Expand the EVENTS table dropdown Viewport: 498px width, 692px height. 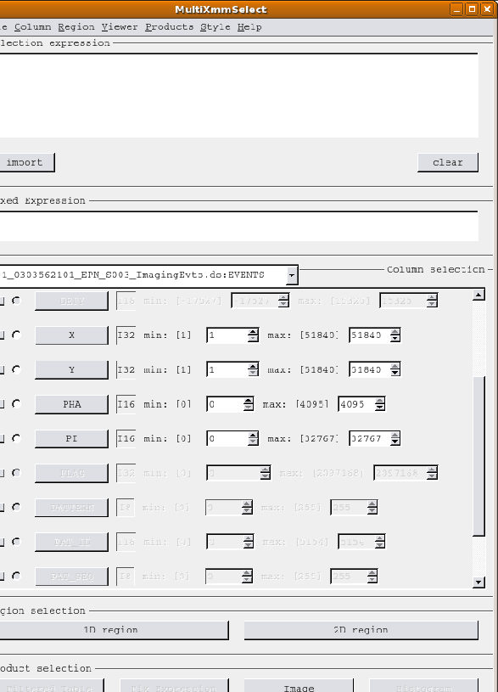pos(292,275)
